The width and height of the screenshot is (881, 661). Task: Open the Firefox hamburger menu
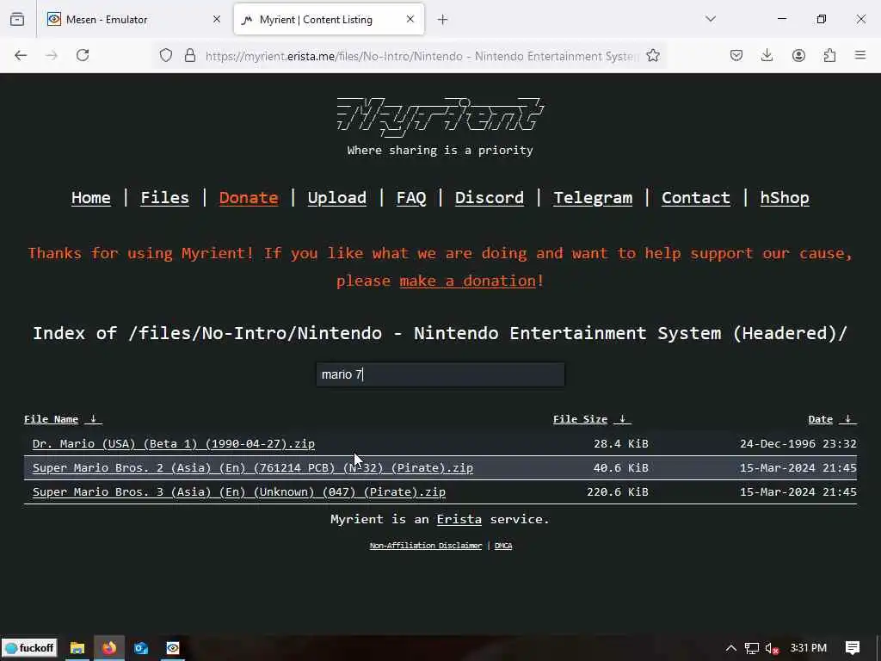click(860, 55)
